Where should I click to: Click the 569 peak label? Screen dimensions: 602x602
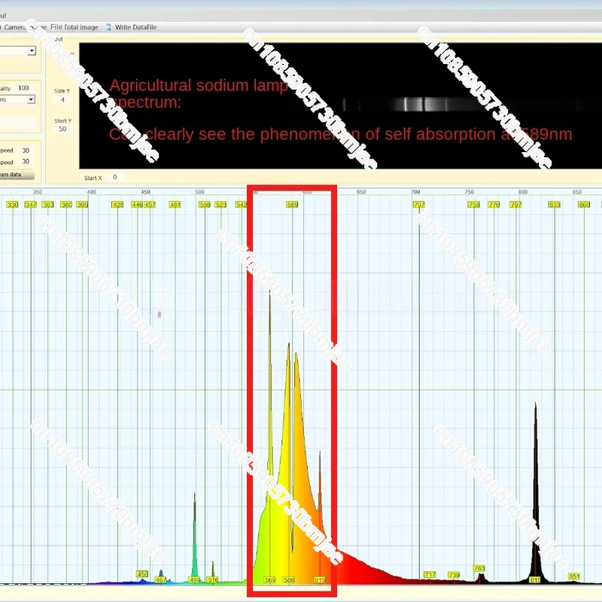[270, 579]
